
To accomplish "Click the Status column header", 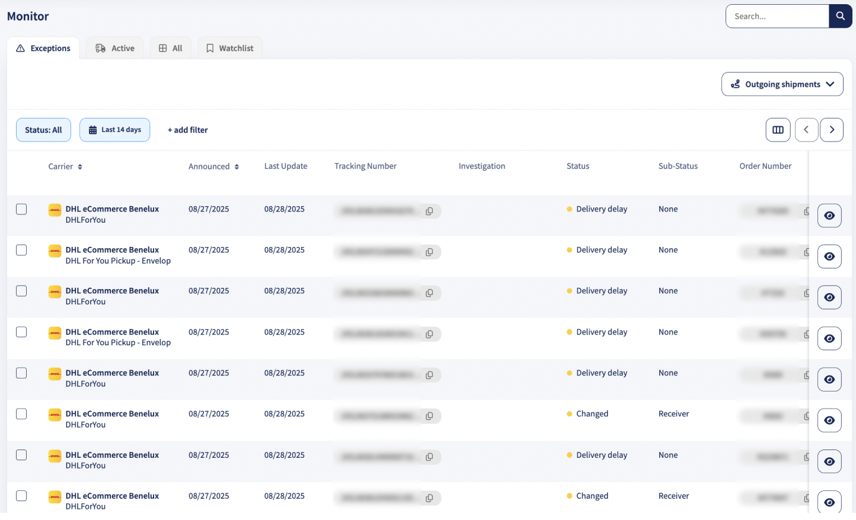I will coord(578,166).
